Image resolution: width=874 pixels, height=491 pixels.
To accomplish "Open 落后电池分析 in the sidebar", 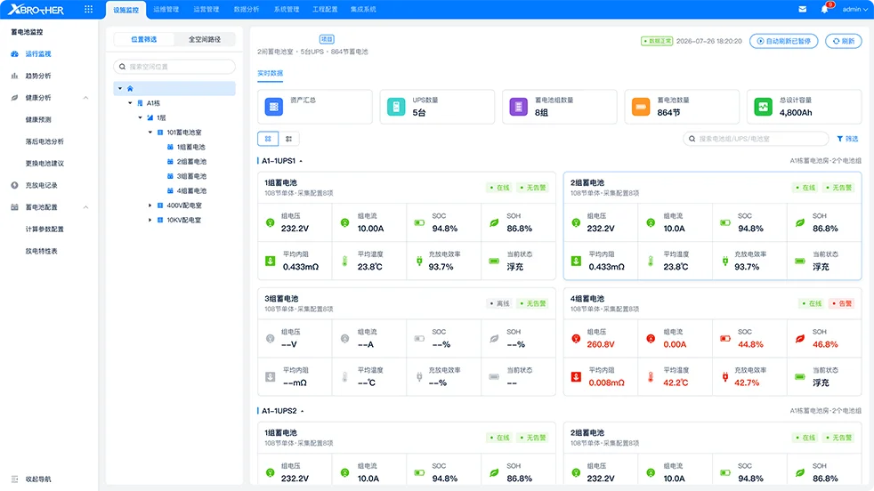I will coord(45,141).
